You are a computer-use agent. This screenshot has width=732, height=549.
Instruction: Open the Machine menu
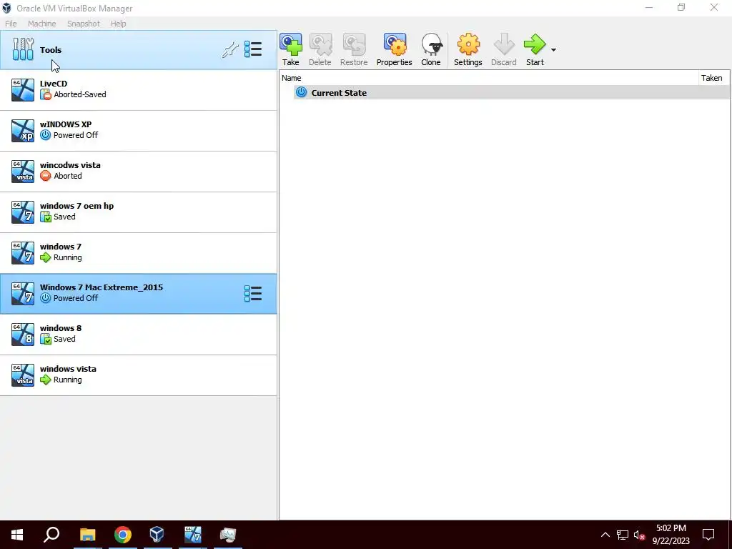point(42,24)
